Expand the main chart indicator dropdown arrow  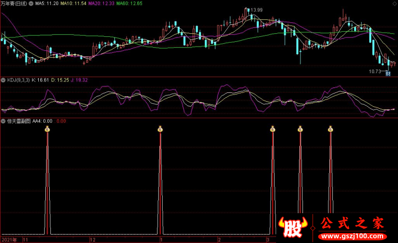tap(31, 3)
